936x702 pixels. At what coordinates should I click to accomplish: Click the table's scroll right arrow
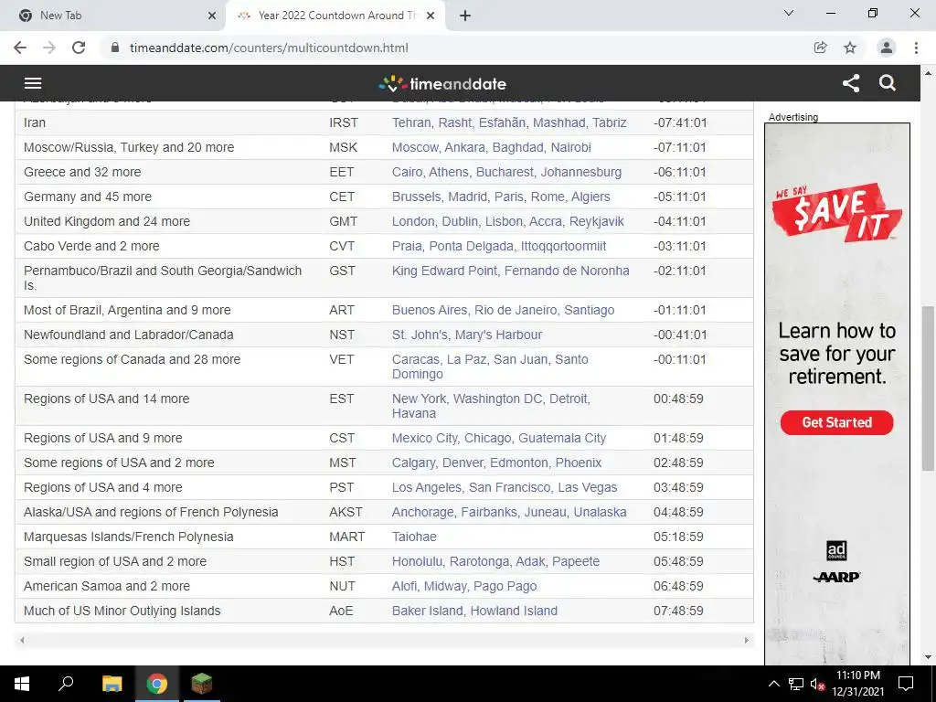(746, 641)
